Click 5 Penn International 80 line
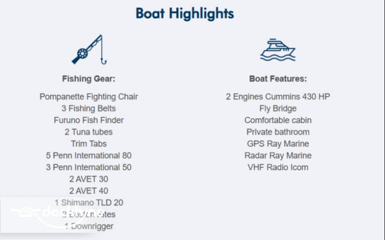Screen dimensions: 385x240 (x=89, y=156)
